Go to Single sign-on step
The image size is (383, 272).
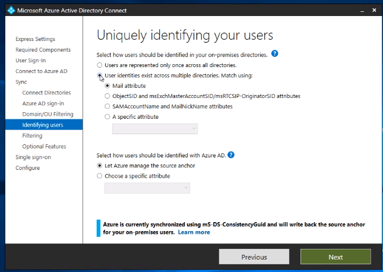point(33,157)
